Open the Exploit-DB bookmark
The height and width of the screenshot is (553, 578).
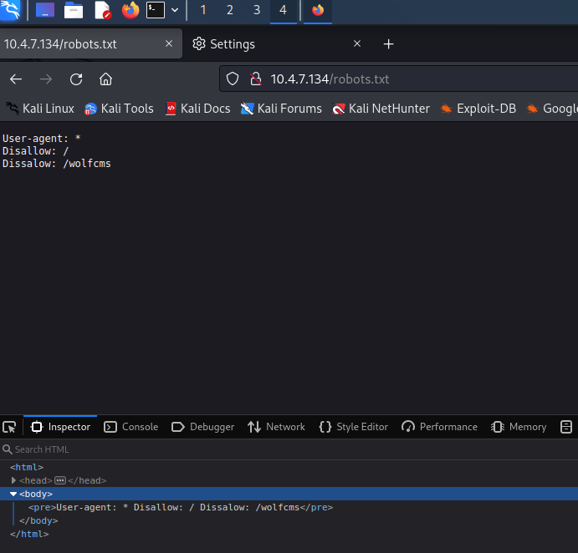pos(478,109)
